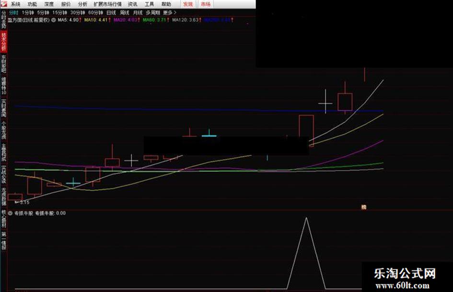The width and height of the screenshot is (453, 292).
Task: Select 技术分析 in the left sidebar
Action: (x=4, y=42)
